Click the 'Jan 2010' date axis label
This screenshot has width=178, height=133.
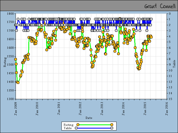coord(37,109)
